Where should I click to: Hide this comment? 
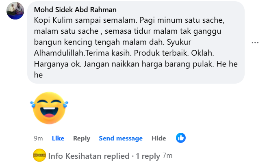coord(159,138)
